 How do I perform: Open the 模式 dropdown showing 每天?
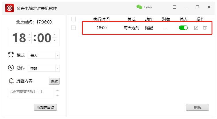point(44,55)
